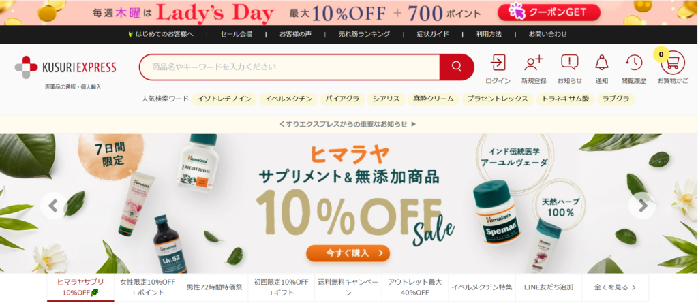Click the イソトレチノイン popular search tag
This screenshot has height=305, width=698.
pos(224,99)
